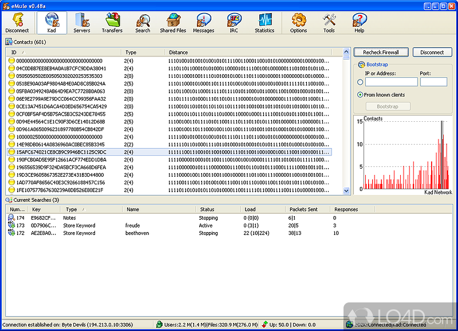Sort contacts by ID column
Image resolution: width=458 pixels, height=331 pixels.
[64, 52]
